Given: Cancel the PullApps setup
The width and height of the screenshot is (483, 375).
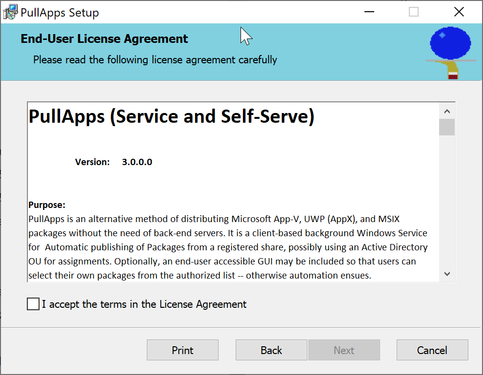Looking at the screenshot, I should (432, 350).
